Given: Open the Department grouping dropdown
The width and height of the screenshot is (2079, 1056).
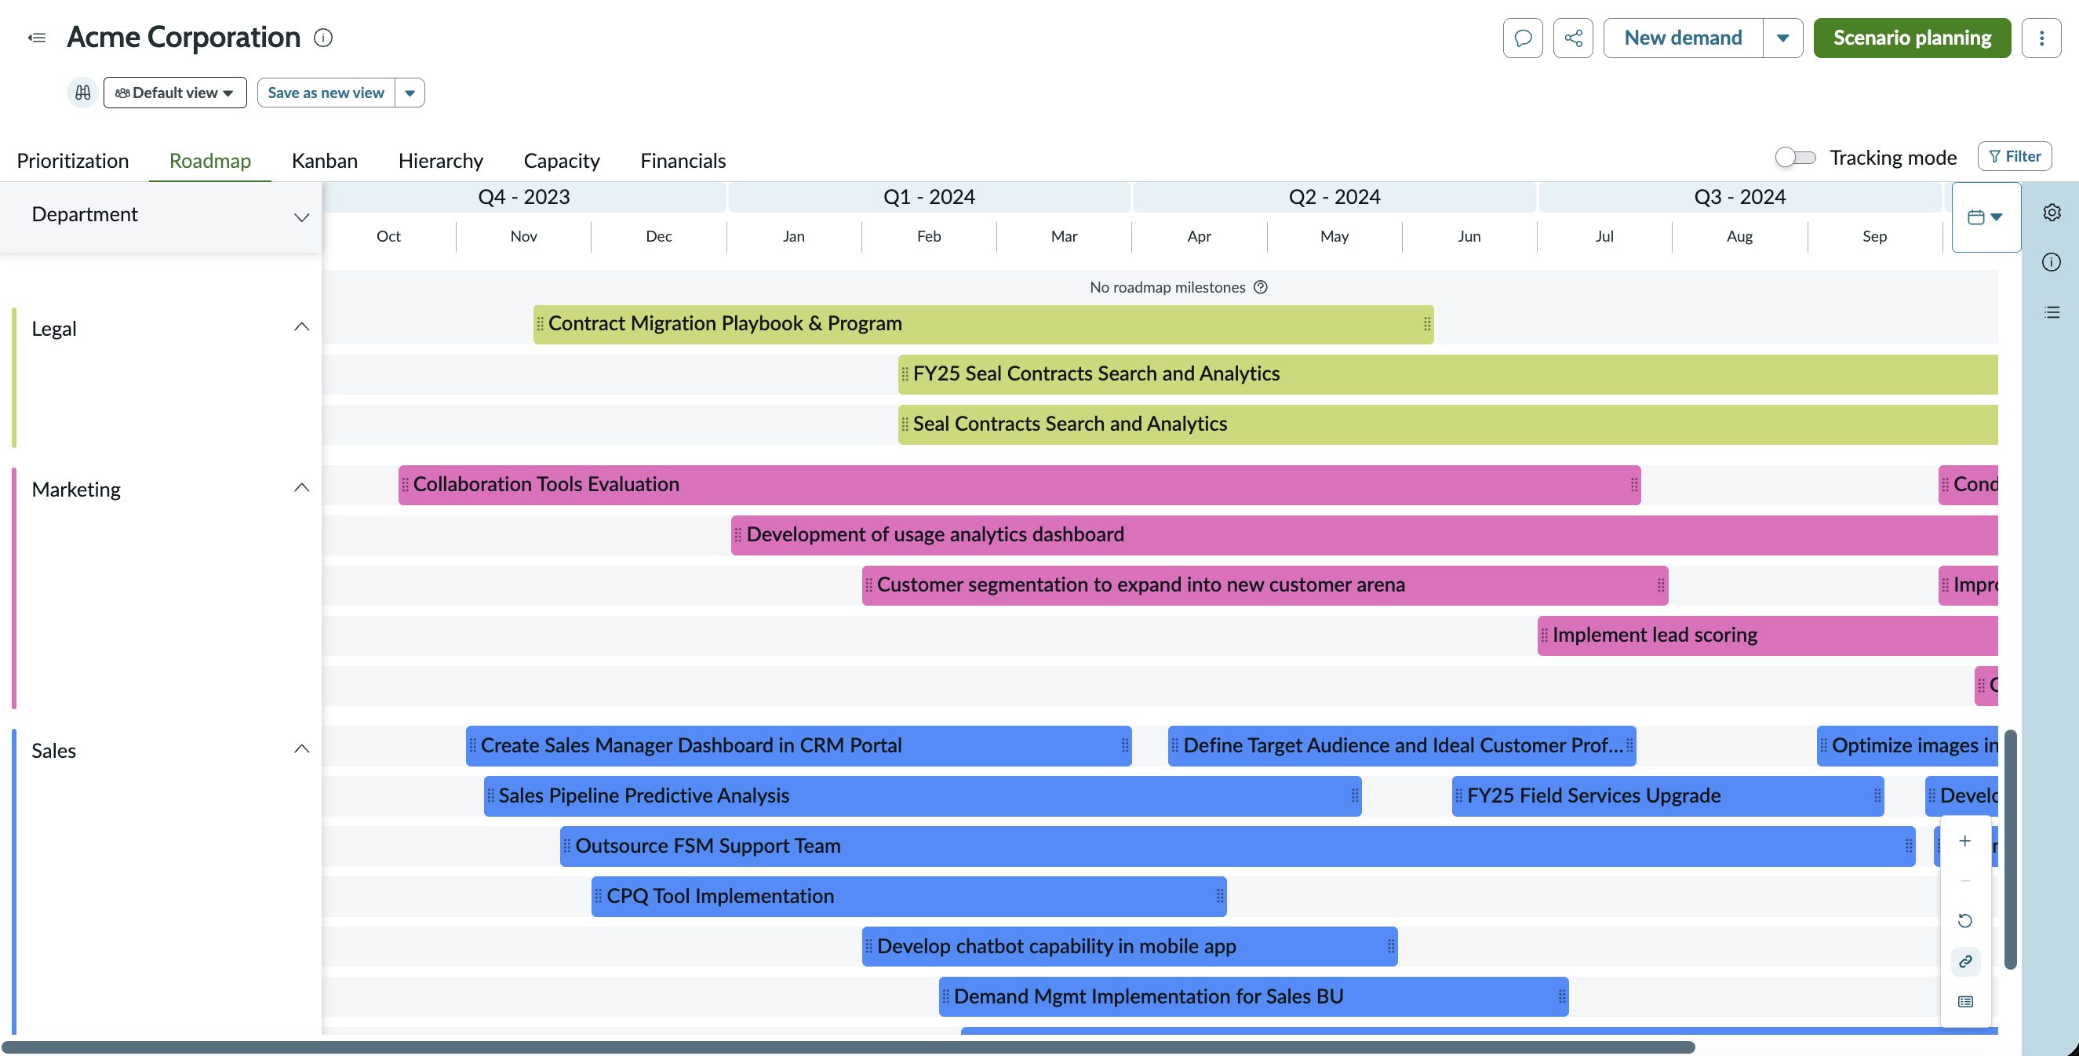Looking at the screenshot, I should coord(161,216).
